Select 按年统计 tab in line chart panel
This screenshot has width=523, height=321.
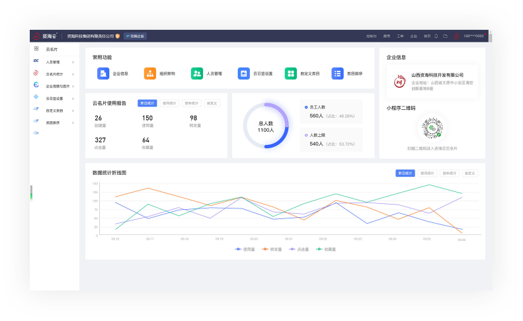click(450, 173)
